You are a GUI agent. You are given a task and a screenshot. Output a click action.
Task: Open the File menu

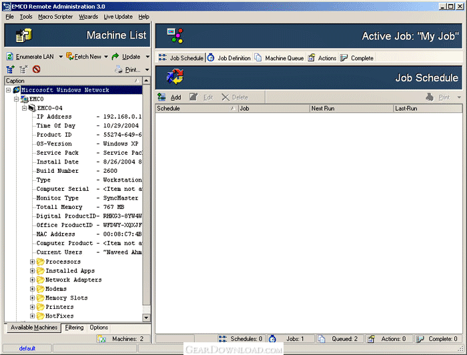coord(9,17)
